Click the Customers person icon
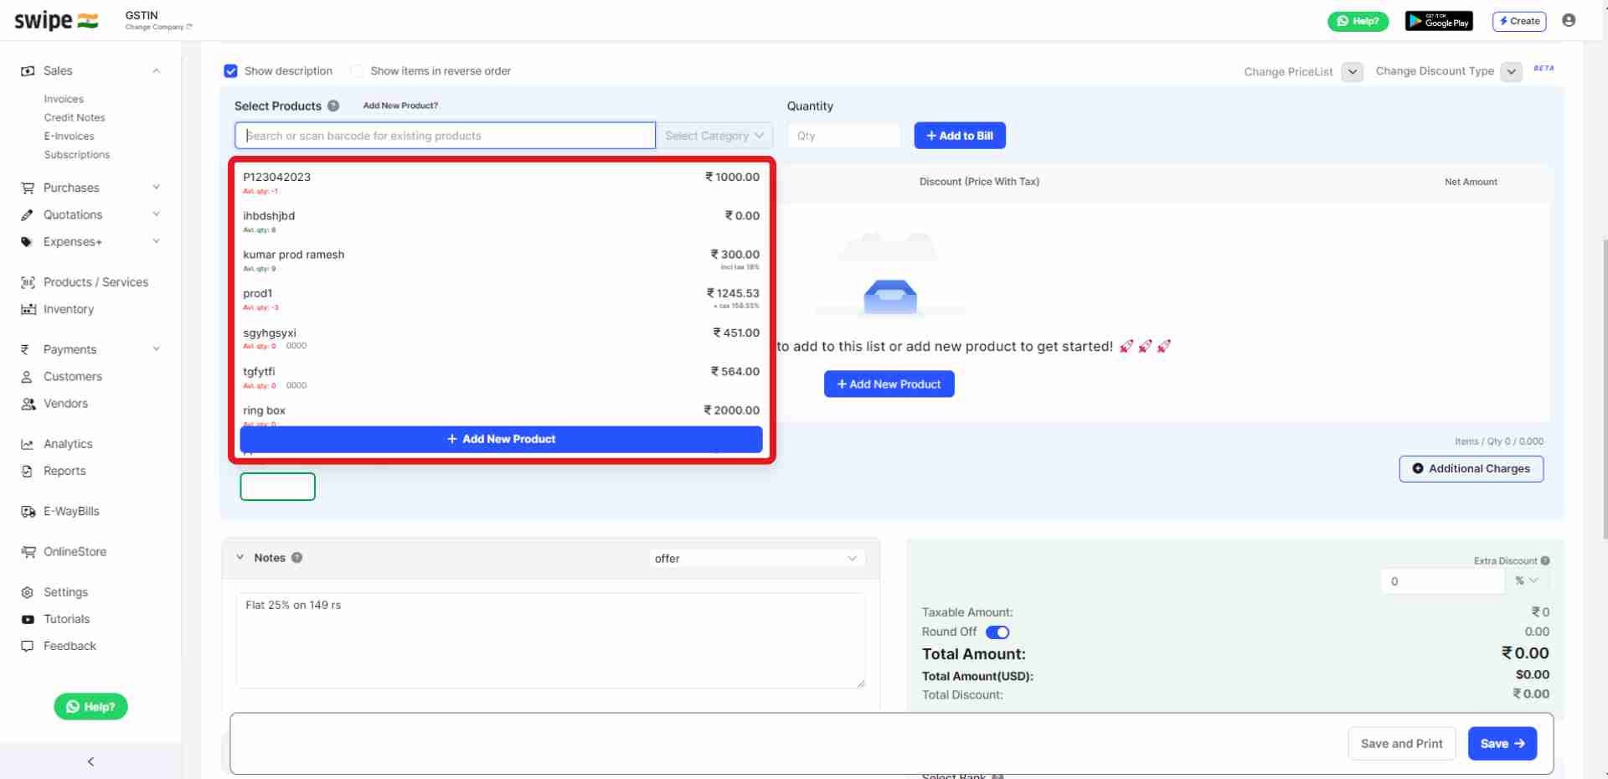 (x=27, y=377)
